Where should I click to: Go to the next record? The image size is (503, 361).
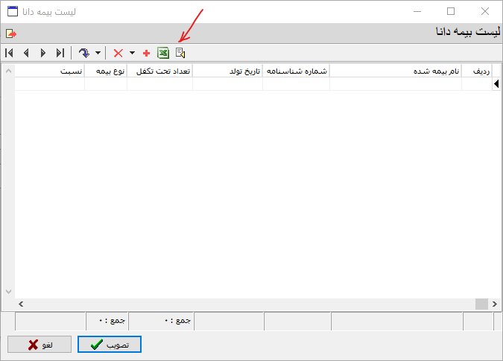pos(43,53)
